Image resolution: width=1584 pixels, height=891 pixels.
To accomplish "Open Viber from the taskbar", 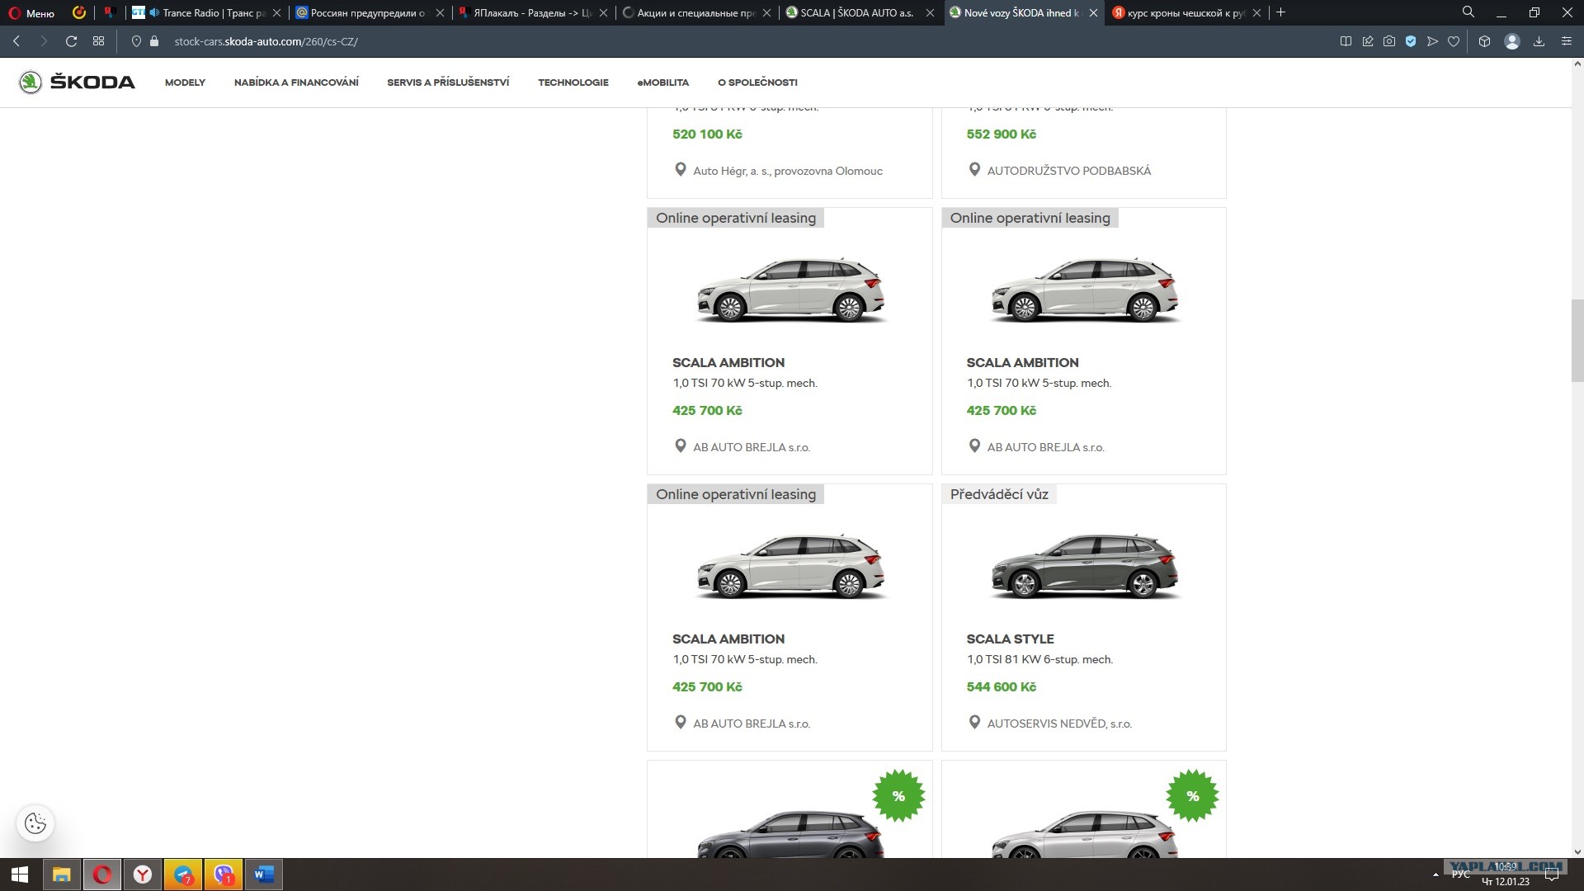I will pyautogui.click(x=224, y=874).
